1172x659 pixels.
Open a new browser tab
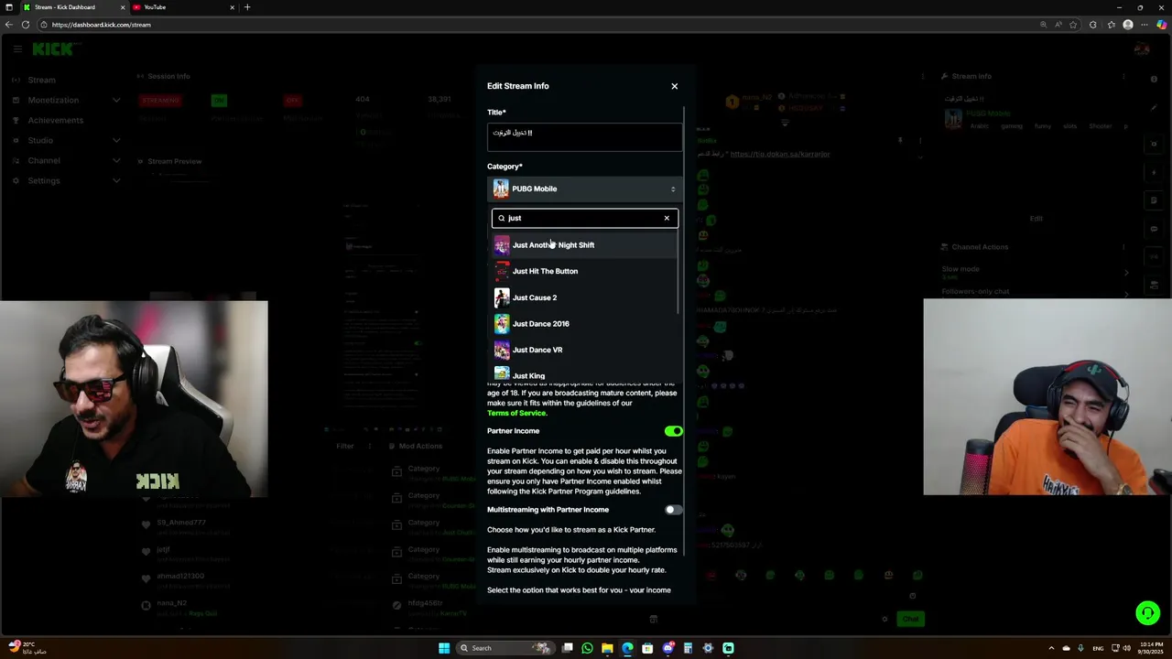pyautogui.click(x=247, y=7)
